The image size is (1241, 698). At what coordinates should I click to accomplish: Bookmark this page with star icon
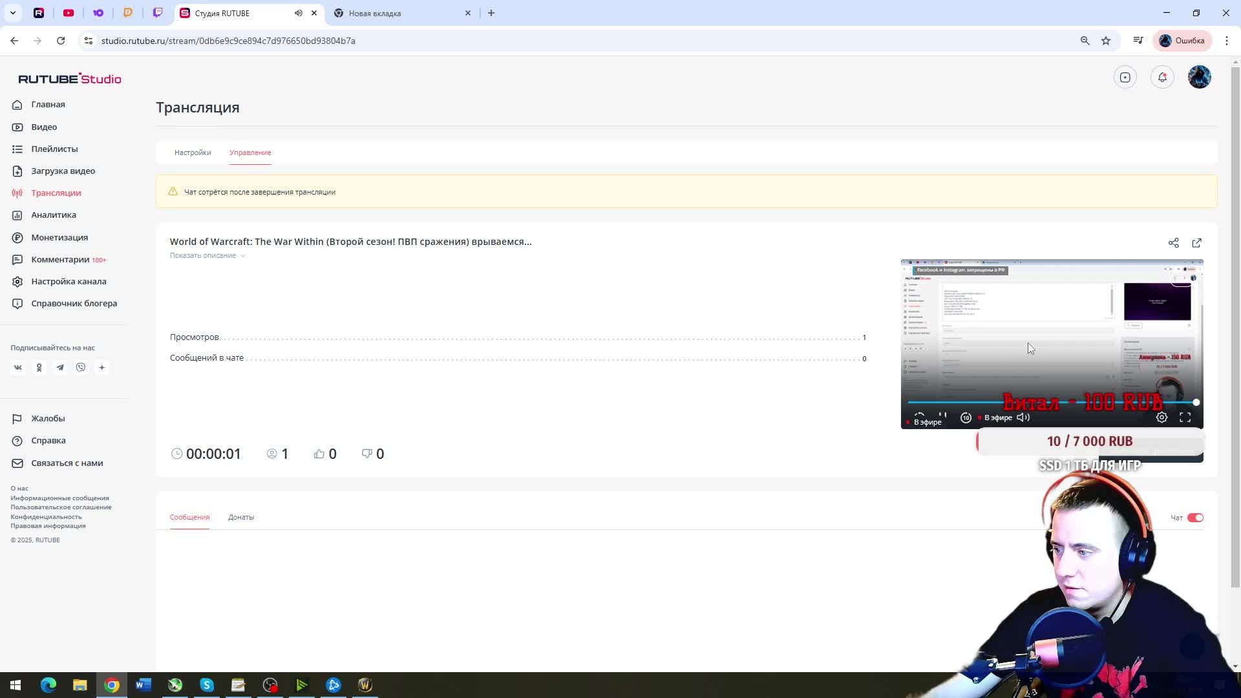[x=1106, y=41]
